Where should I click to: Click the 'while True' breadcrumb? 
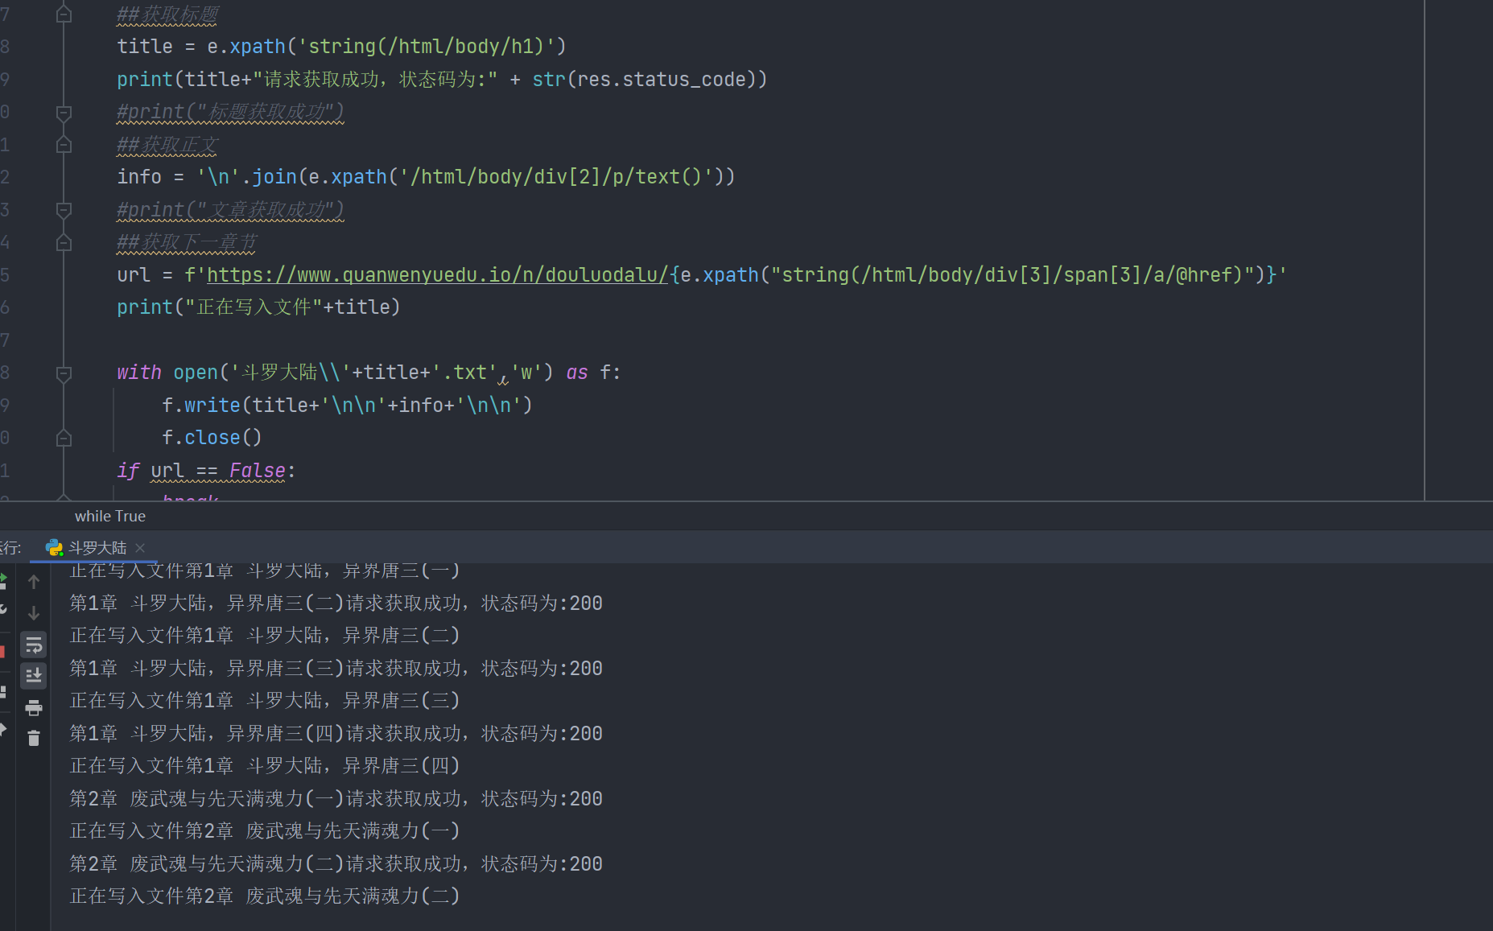pyautogui.click(x=110, y=517)
